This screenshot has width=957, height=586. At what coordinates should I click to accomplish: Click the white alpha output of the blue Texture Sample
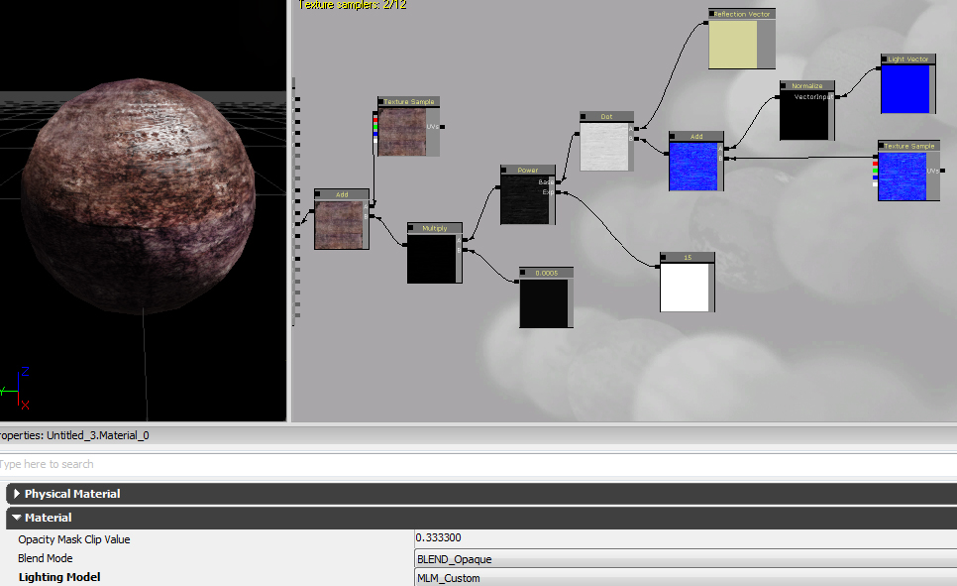click(x=875, y=183)
